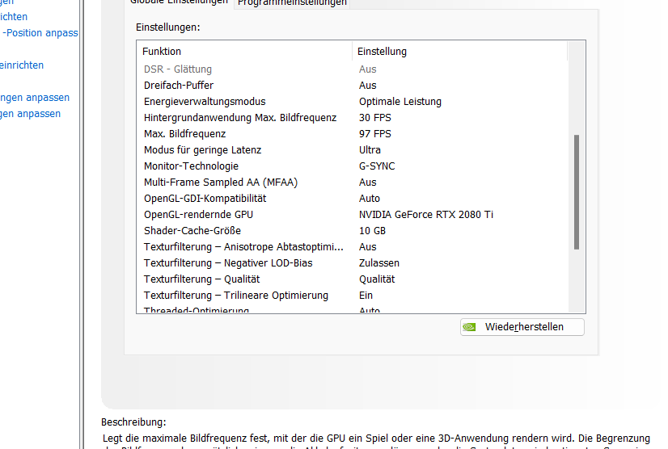The height and width of the screenshot is (449, 668).
Task: Select the Max. Bildfrequenz row
Action: point(353,133)
